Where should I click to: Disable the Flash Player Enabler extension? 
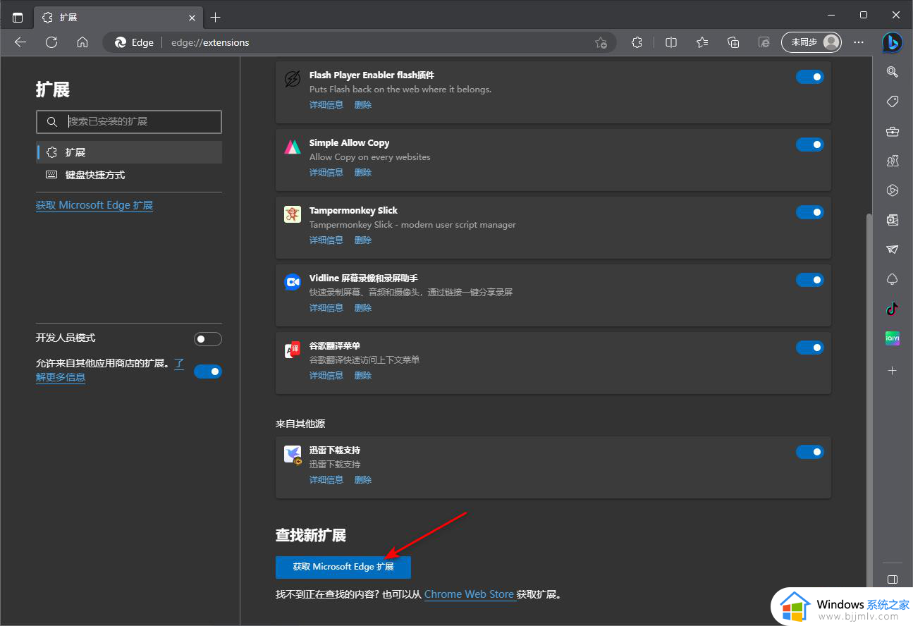coord(810,77)
